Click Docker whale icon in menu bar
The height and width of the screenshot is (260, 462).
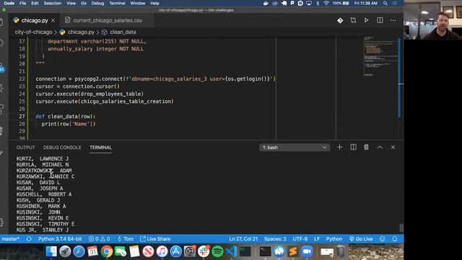tap(266, 3)
